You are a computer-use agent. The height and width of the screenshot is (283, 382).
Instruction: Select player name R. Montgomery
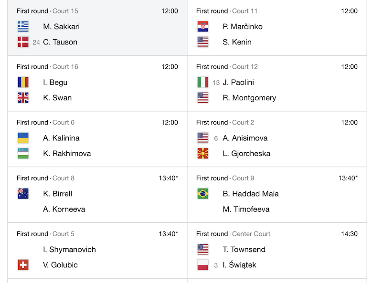(249, 98)
